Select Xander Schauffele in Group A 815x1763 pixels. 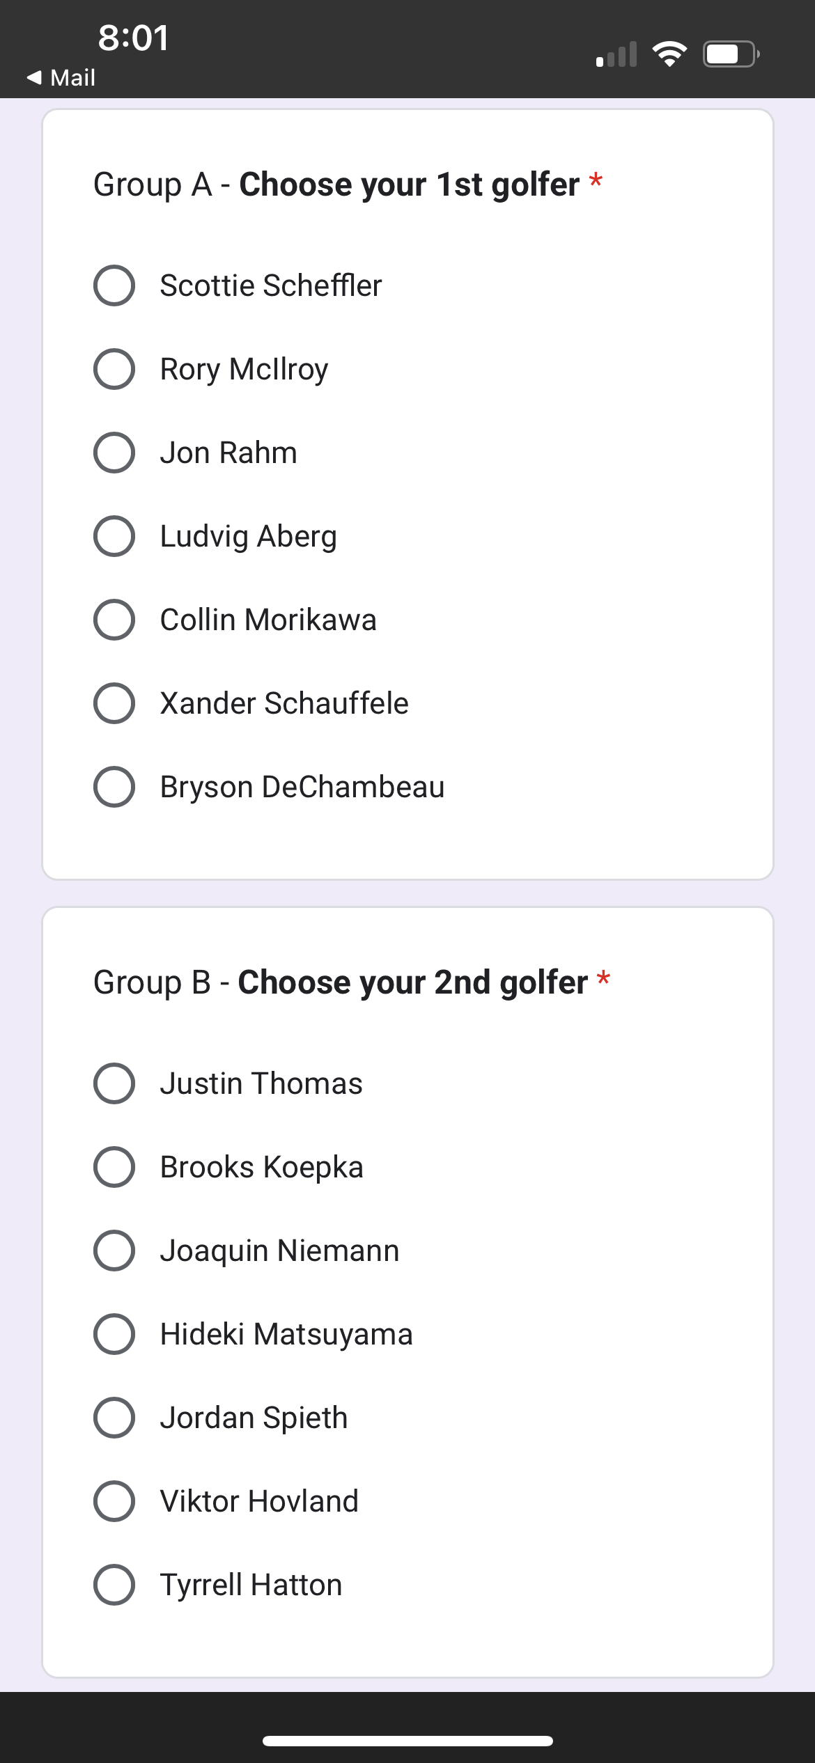[114, 703]
